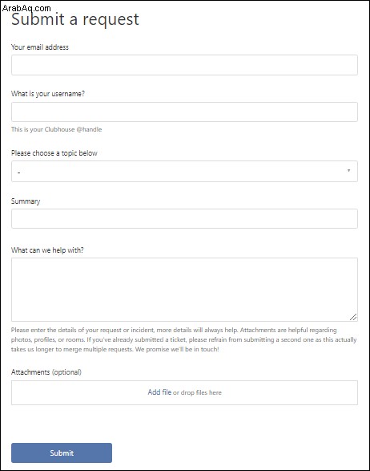
Task: Click the ArabAq.com watermark text
Action: pos(26,8)
